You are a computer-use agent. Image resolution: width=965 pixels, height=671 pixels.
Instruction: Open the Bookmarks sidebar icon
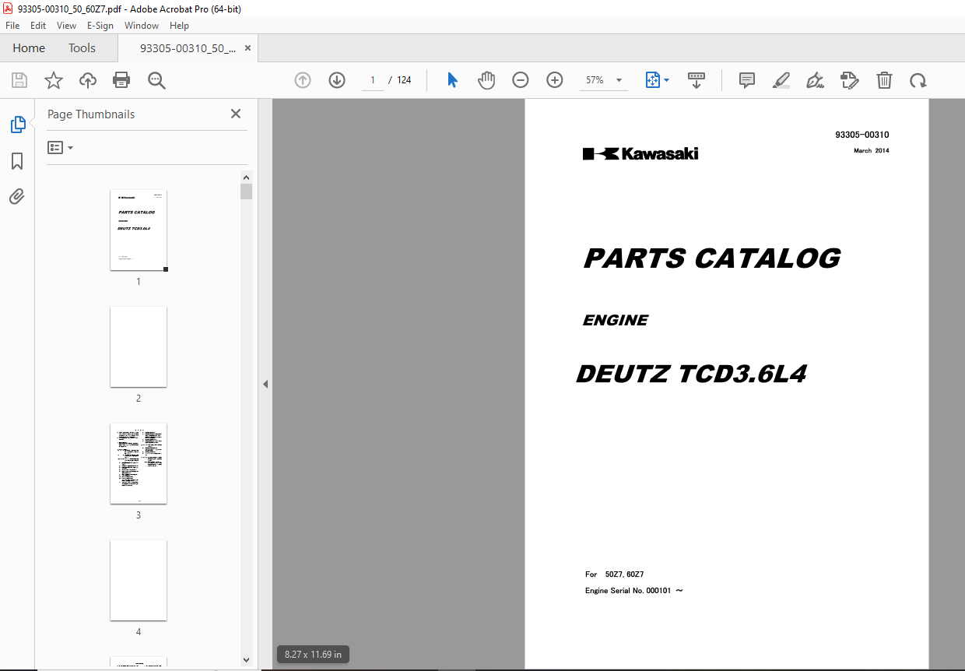pyautogui.click(x=17, y=161)
